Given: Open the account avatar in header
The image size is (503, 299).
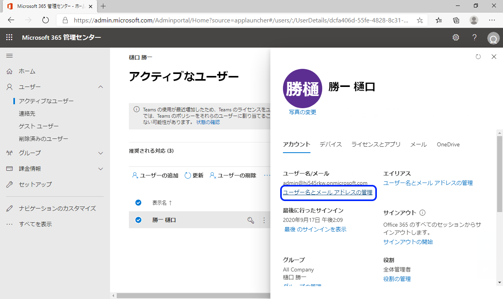Looking at the screenshot, I should [493, 38].
